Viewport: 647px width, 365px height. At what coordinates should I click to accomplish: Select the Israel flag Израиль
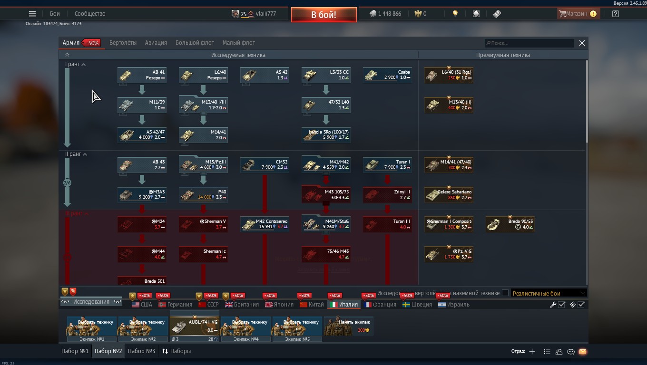pos(454,305)
